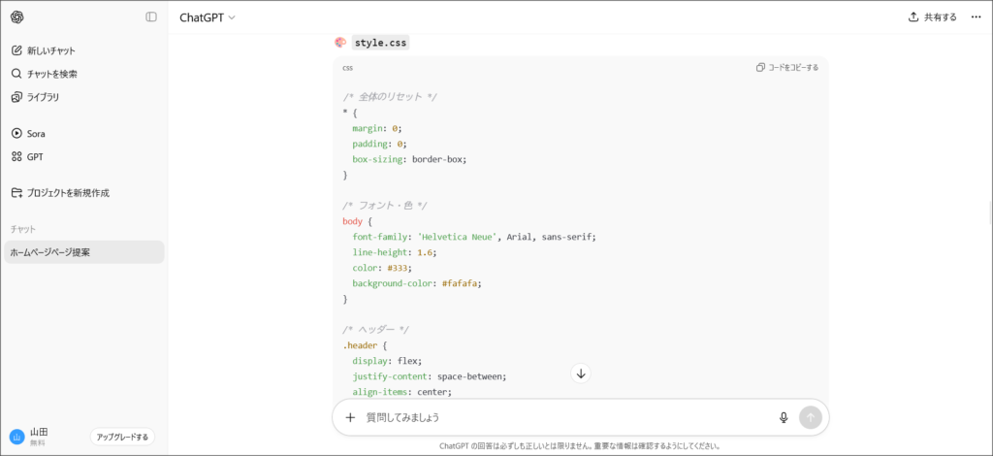Focus the 質問してみましょう message field
Viewport: 993px width, 456px height.
click(562, 417)
